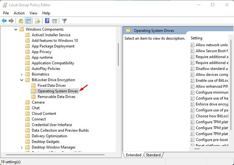
Task: Toggle the Show/Hide Console Tree icon
Action: coord(28,21)
